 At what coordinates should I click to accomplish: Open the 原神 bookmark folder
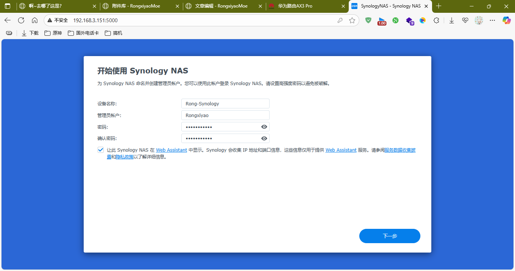click(x=53, y=33)
